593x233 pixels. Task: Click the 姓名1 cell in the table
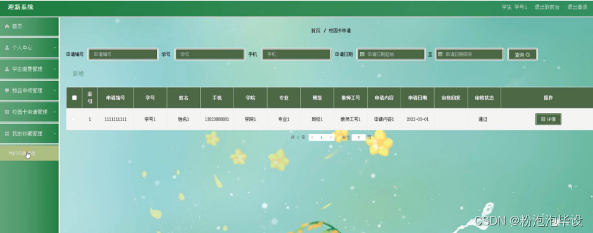click(184, 119)
